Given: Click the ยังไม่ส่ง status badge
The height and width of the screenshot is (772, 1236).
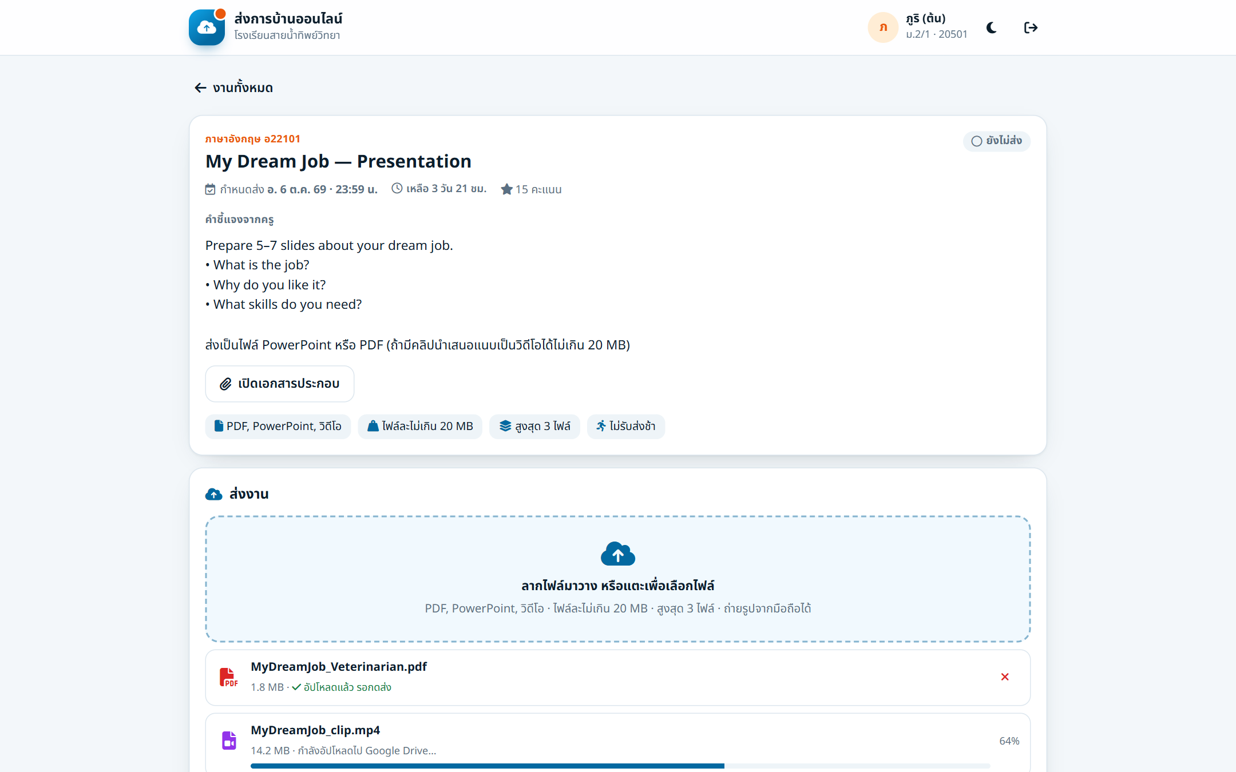Looking at the screenshot, I should tap(996, 141).
